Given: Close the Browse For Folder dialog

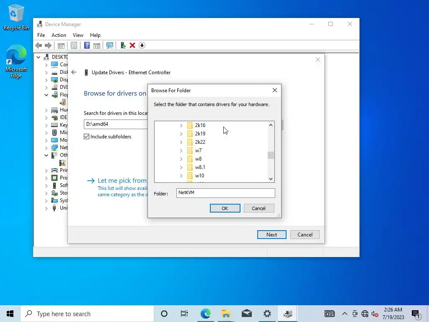Looking at the screenshot, I should [x=275, y=91].
